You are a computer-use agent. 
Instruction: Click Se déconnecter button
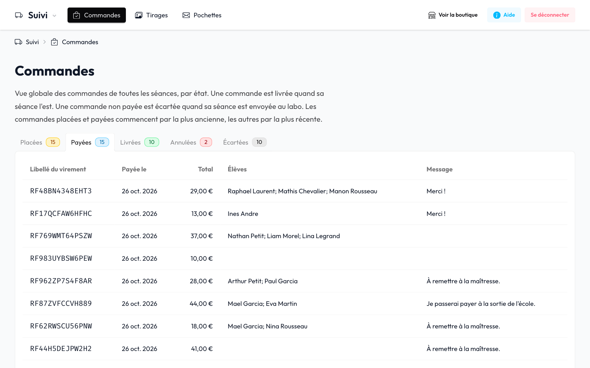tap(550, 15)
